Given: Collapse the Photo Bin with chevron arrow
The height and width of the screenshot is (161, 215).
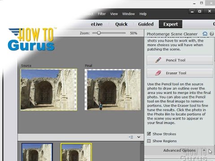Looking at the screenshot, I should (x=139, y=137).
